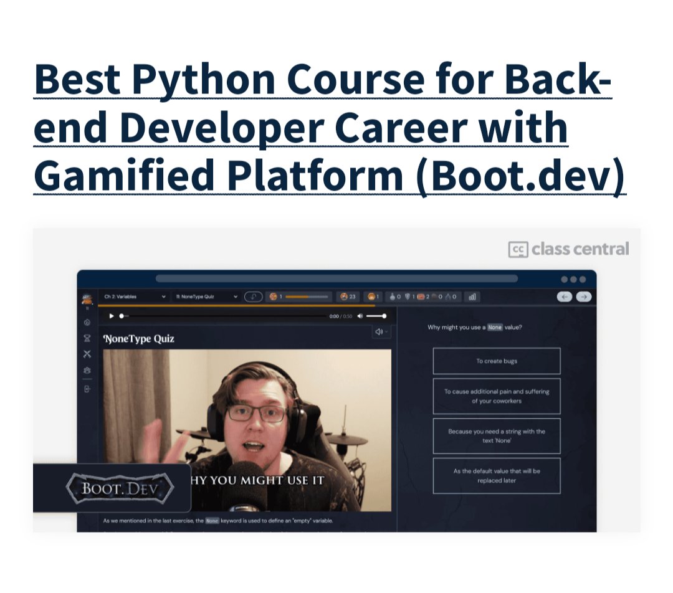Click the NoneType Quiz heading

[x=138, y=339]
